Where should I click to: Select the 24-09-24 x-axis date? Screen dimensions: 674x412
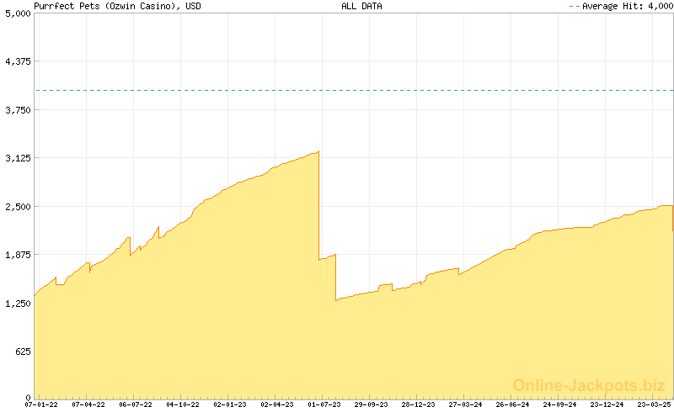click(x=560, y=404)
